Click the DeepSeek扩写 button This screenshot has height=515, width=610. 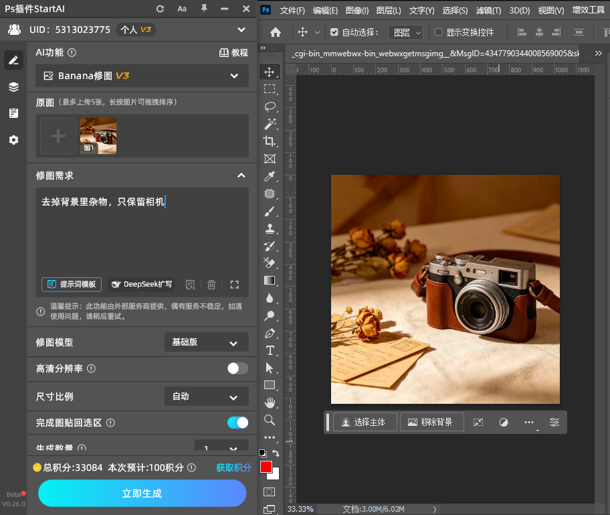coord(141,285)
